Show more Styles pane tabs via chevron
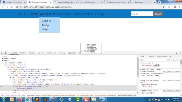The image size is (182, 102). coord(171,56)
